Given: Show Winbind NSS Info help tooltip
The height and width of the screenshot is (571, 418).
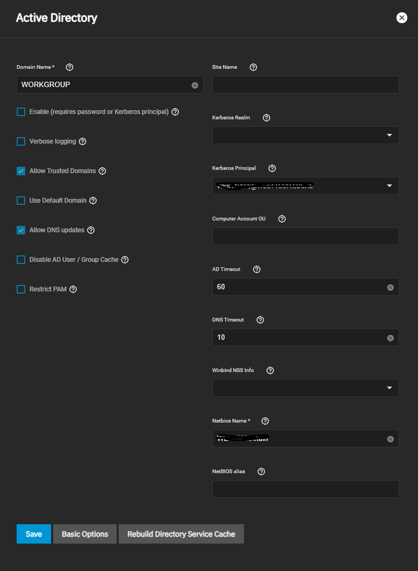Looking at the screenshot, I should coord(270,370).
